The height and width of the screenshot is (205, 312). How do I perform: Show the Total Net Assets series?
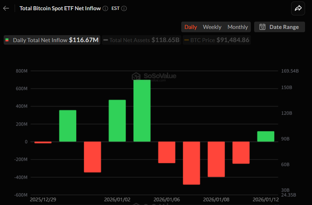pyautogui.click(x=141, y=40)
